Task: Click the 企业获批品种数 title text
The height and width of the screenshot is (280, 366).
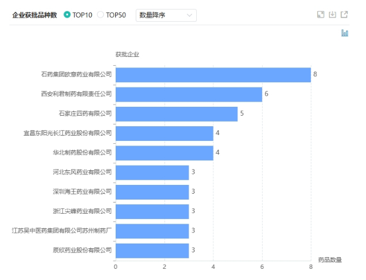Action: point(35,15)
